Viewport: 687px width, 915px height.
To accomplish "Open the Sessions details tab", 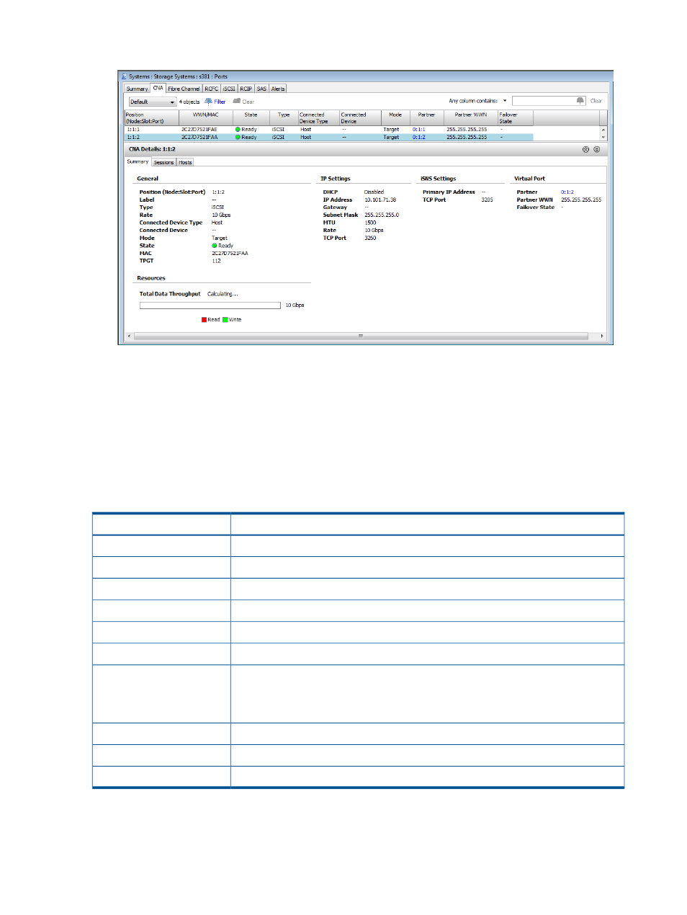I will pos(164,163).
